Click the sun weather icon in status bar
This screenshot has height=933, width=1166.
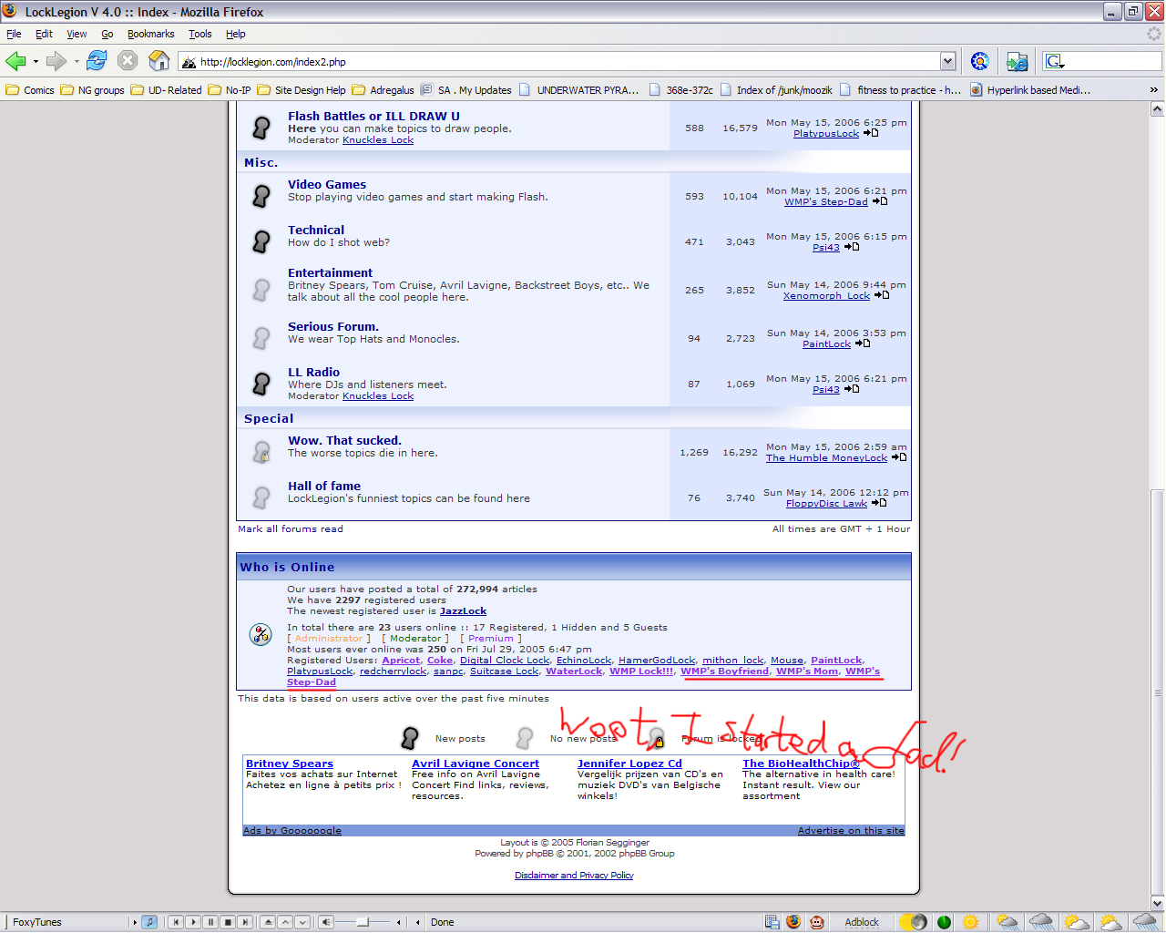click(x=971, y=922)
